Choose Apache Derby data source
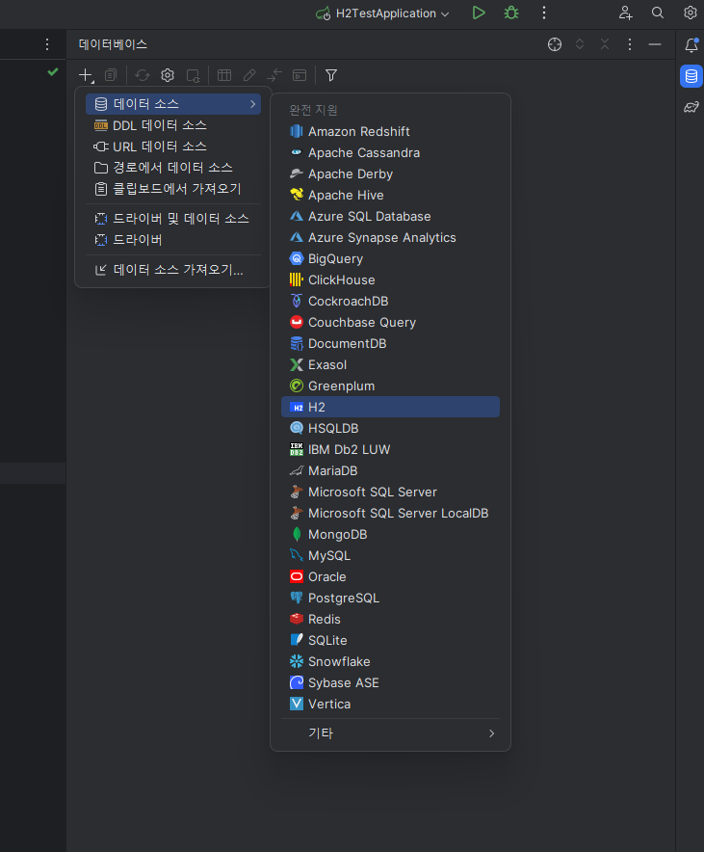Screen dimensions: 704x852 390,173
